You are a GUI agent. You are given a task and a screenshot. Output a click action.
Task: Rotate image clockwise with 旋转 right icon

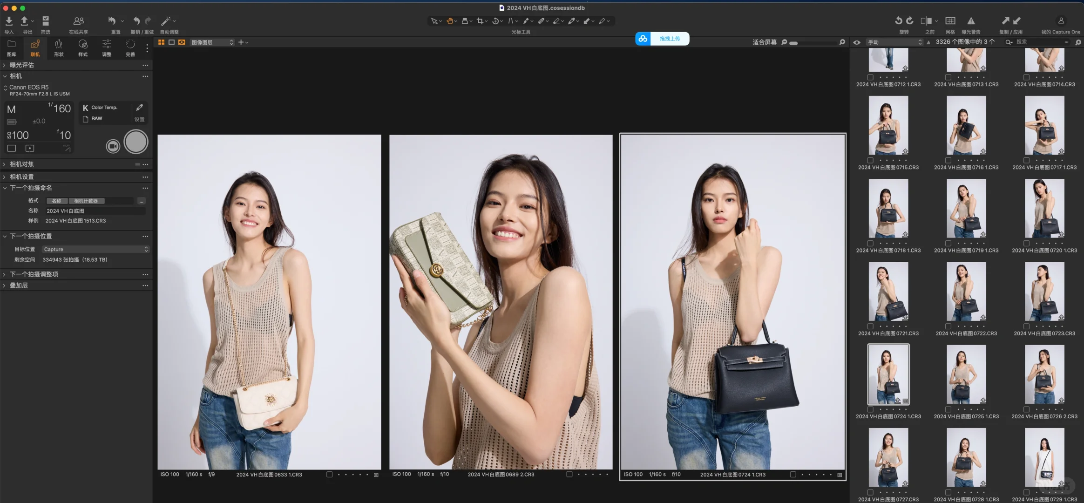[910, 21]
